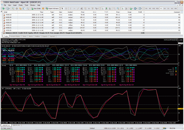Click the Zoom Out magnifier

[118, 9]
